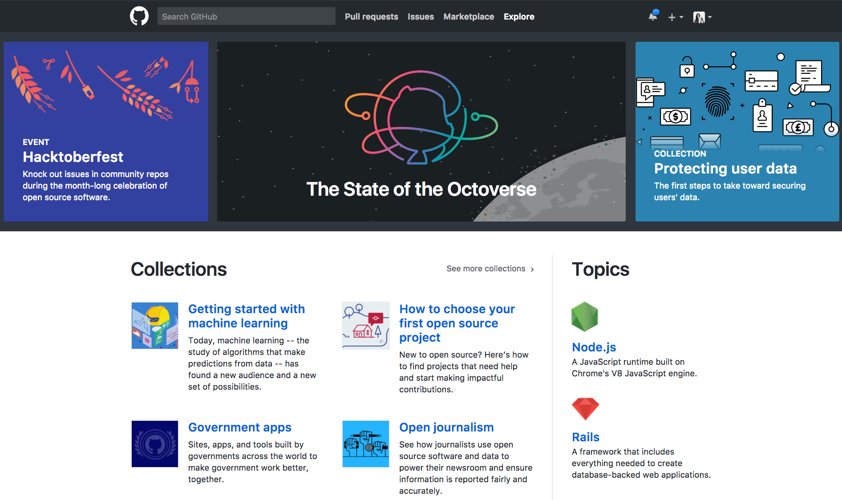The width and height of the screenshot is (842, 500).
Task: Click 'Today, machine learning -- the' text
Action: [x=249, y=340]
